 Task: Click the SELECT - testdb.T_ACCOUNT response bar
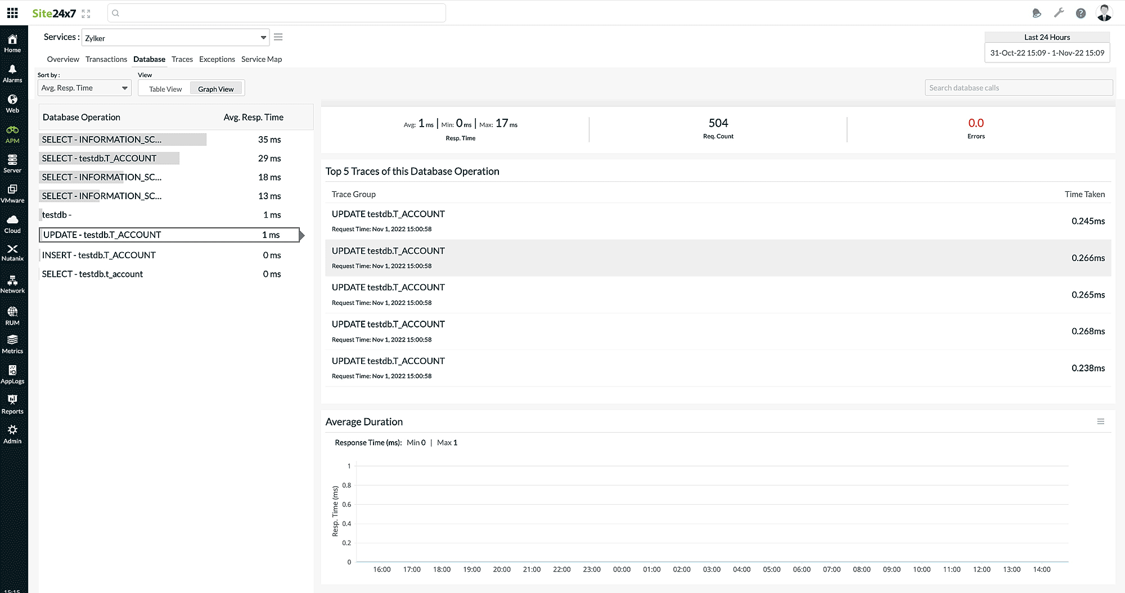[x=109, y=158]
